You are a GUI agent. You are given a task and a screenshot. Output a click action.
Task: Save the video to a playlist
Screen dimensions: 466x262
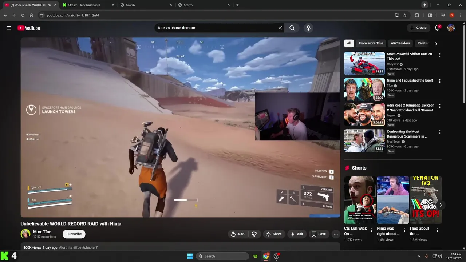319,234
